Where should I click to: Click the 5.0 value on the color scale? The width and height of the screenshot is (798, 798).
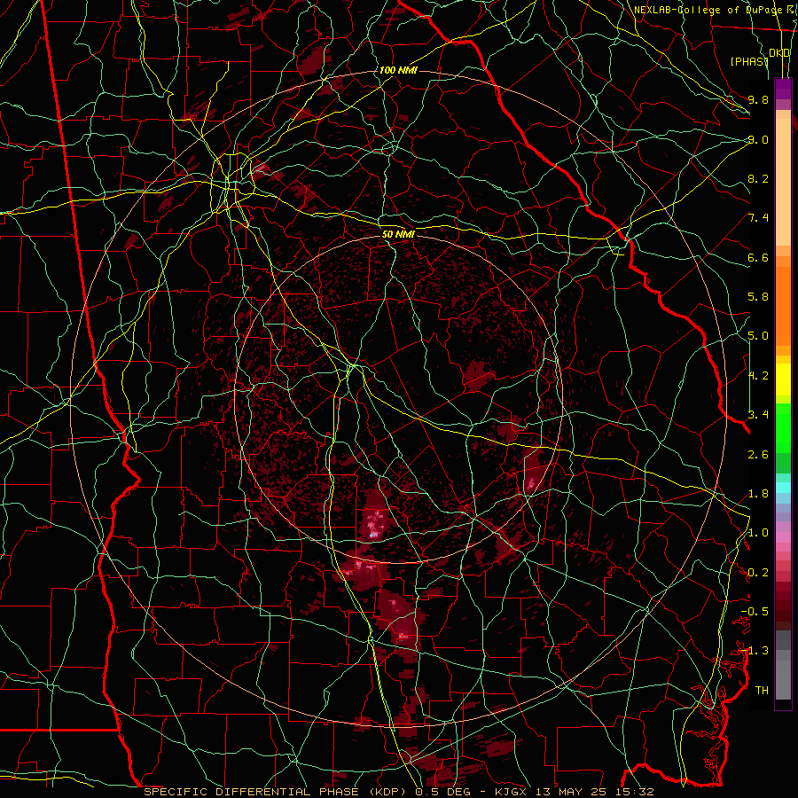(x=758, y=336)
